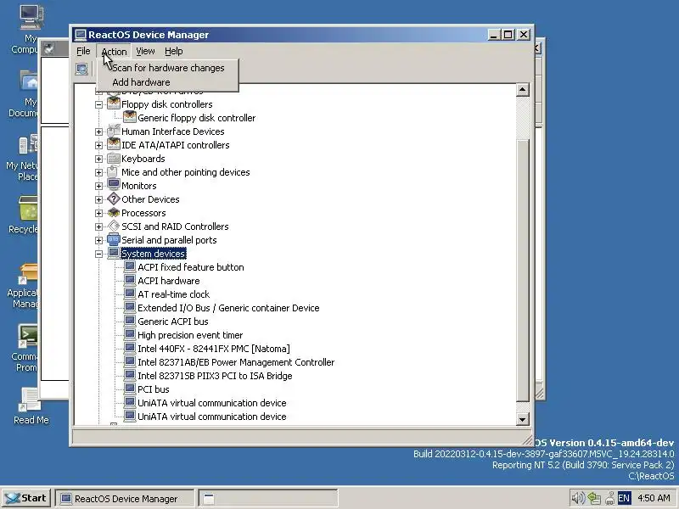
Task: Select the Keyboards label
Action: click(x=143, y=159)
